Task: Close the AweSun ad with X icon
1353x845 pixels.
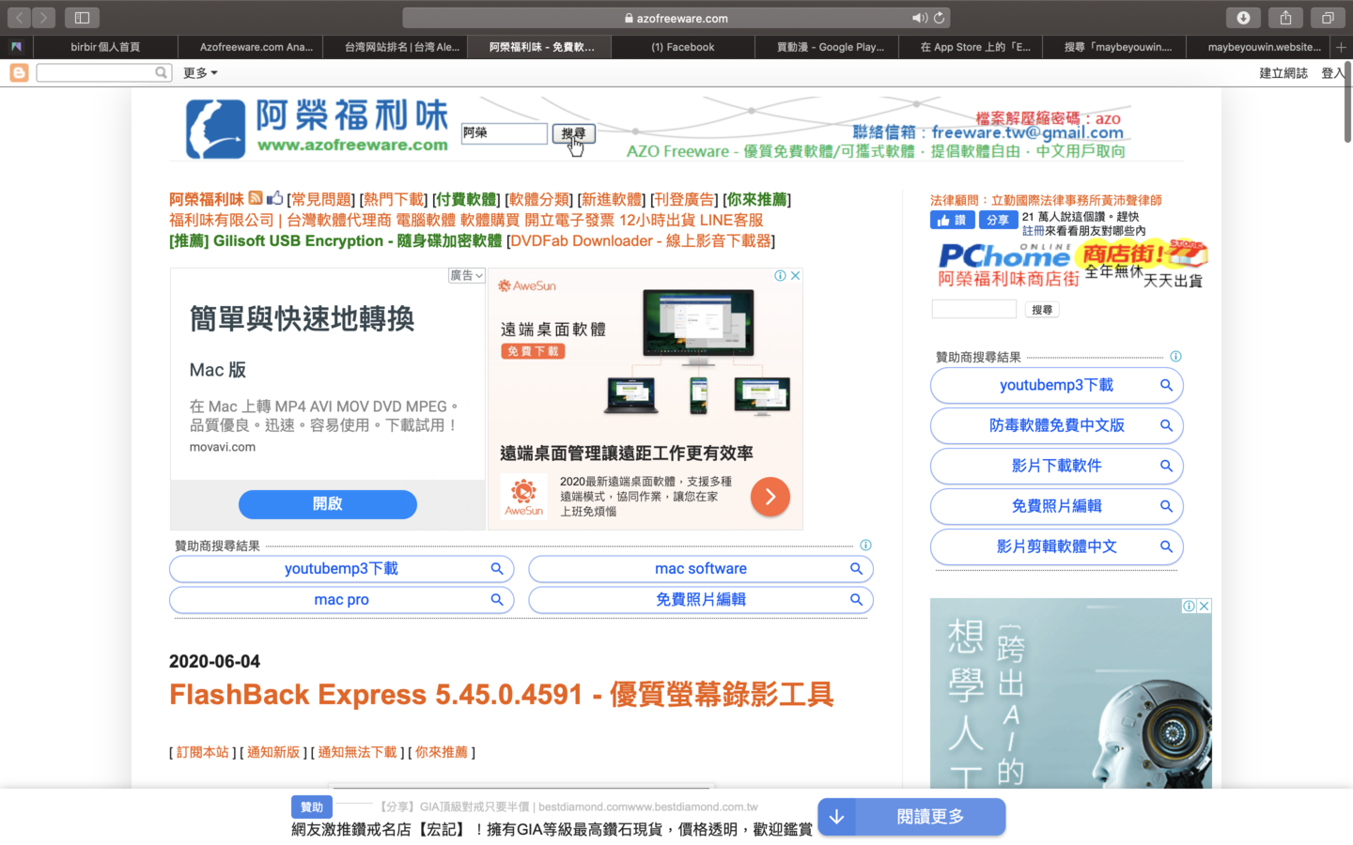Action: coord(795,275)
